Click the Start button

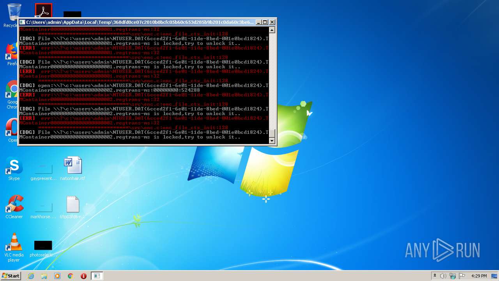pos(11,276)
